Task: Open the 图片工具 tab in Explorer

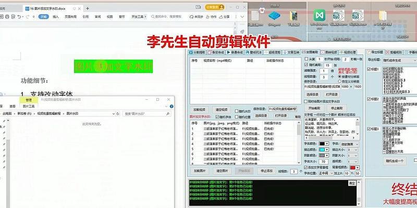Action: coord(29,107)
